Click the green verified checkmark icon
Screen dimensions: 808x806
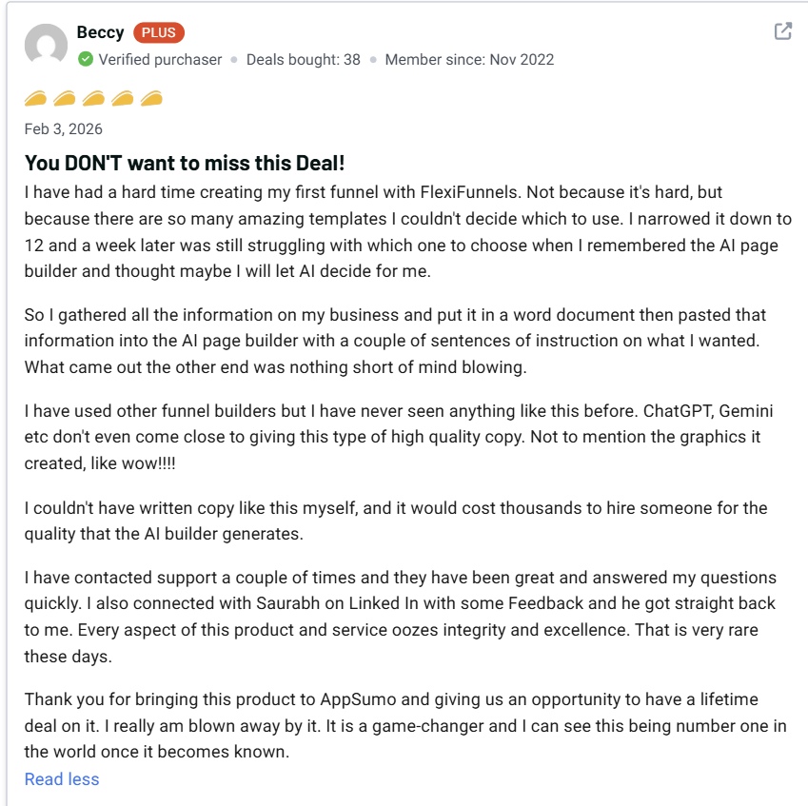(86, 59)
